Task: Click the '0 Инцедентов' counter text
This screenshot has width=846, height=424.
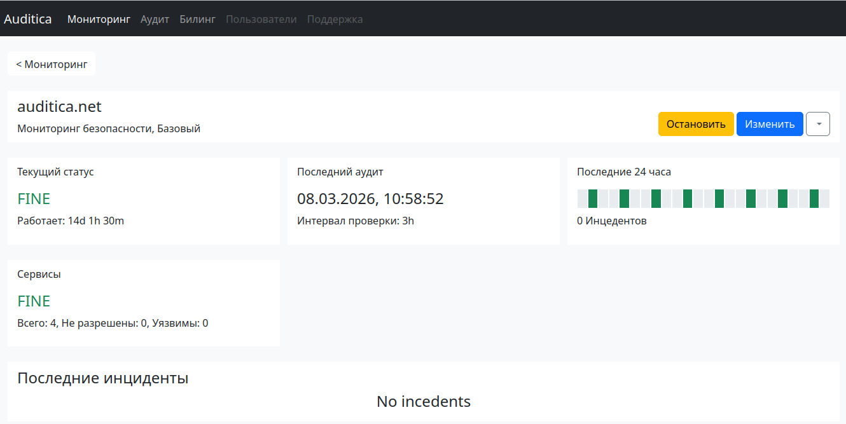Action: pyautogui.click(x=611, y=221)
